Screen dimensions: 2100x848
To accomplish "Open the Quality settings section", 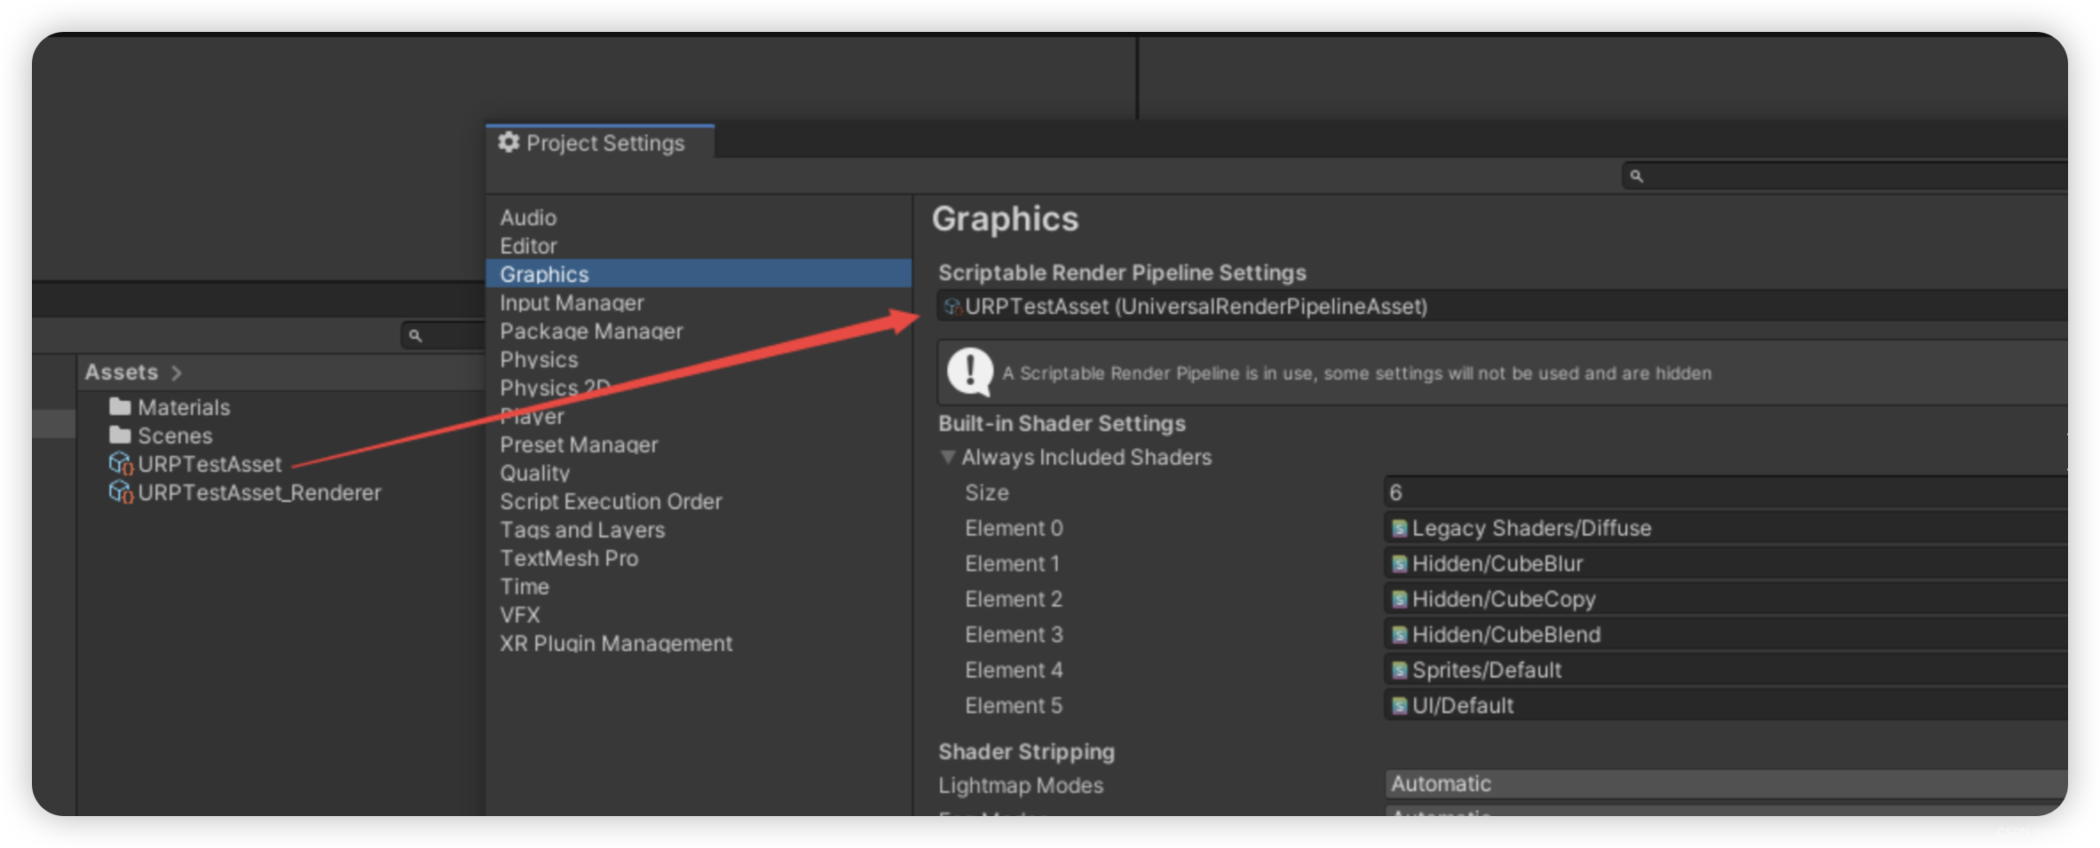I will coord(536,473).
